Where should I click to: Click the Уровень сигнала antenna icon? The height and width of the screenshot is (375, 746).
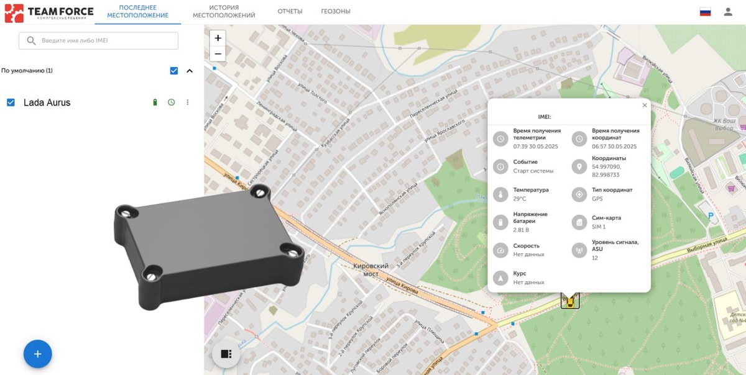tap(579, 250)
